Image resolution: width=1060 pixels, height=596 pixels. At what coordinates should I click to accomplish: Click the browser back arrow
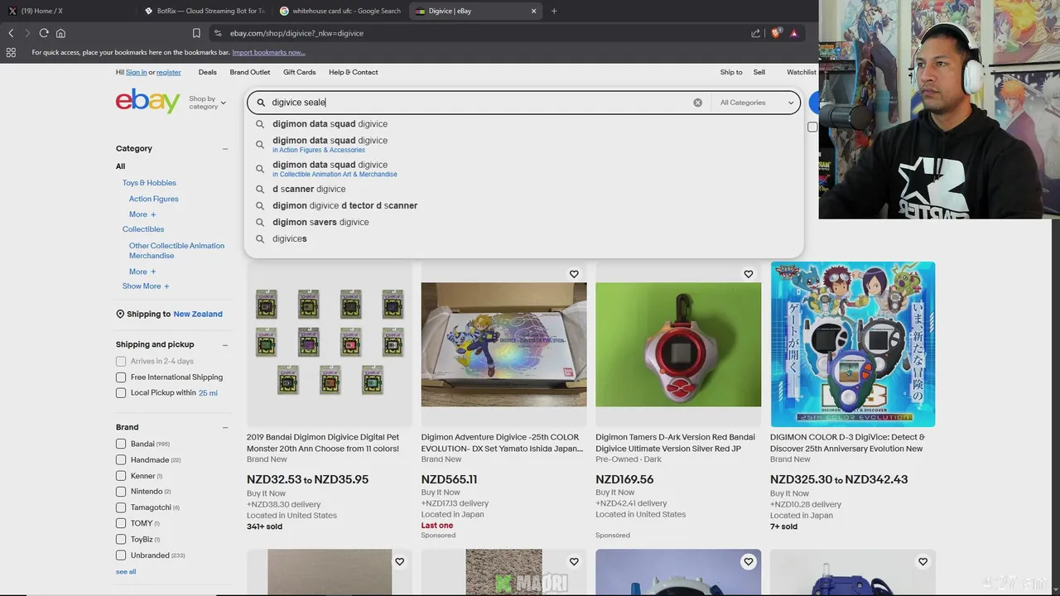(x=11, y=33)
